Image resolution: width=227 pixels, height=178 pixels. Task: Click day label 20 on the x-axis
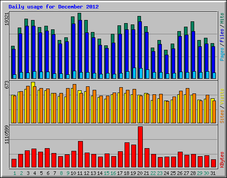(x=140, y=173)
